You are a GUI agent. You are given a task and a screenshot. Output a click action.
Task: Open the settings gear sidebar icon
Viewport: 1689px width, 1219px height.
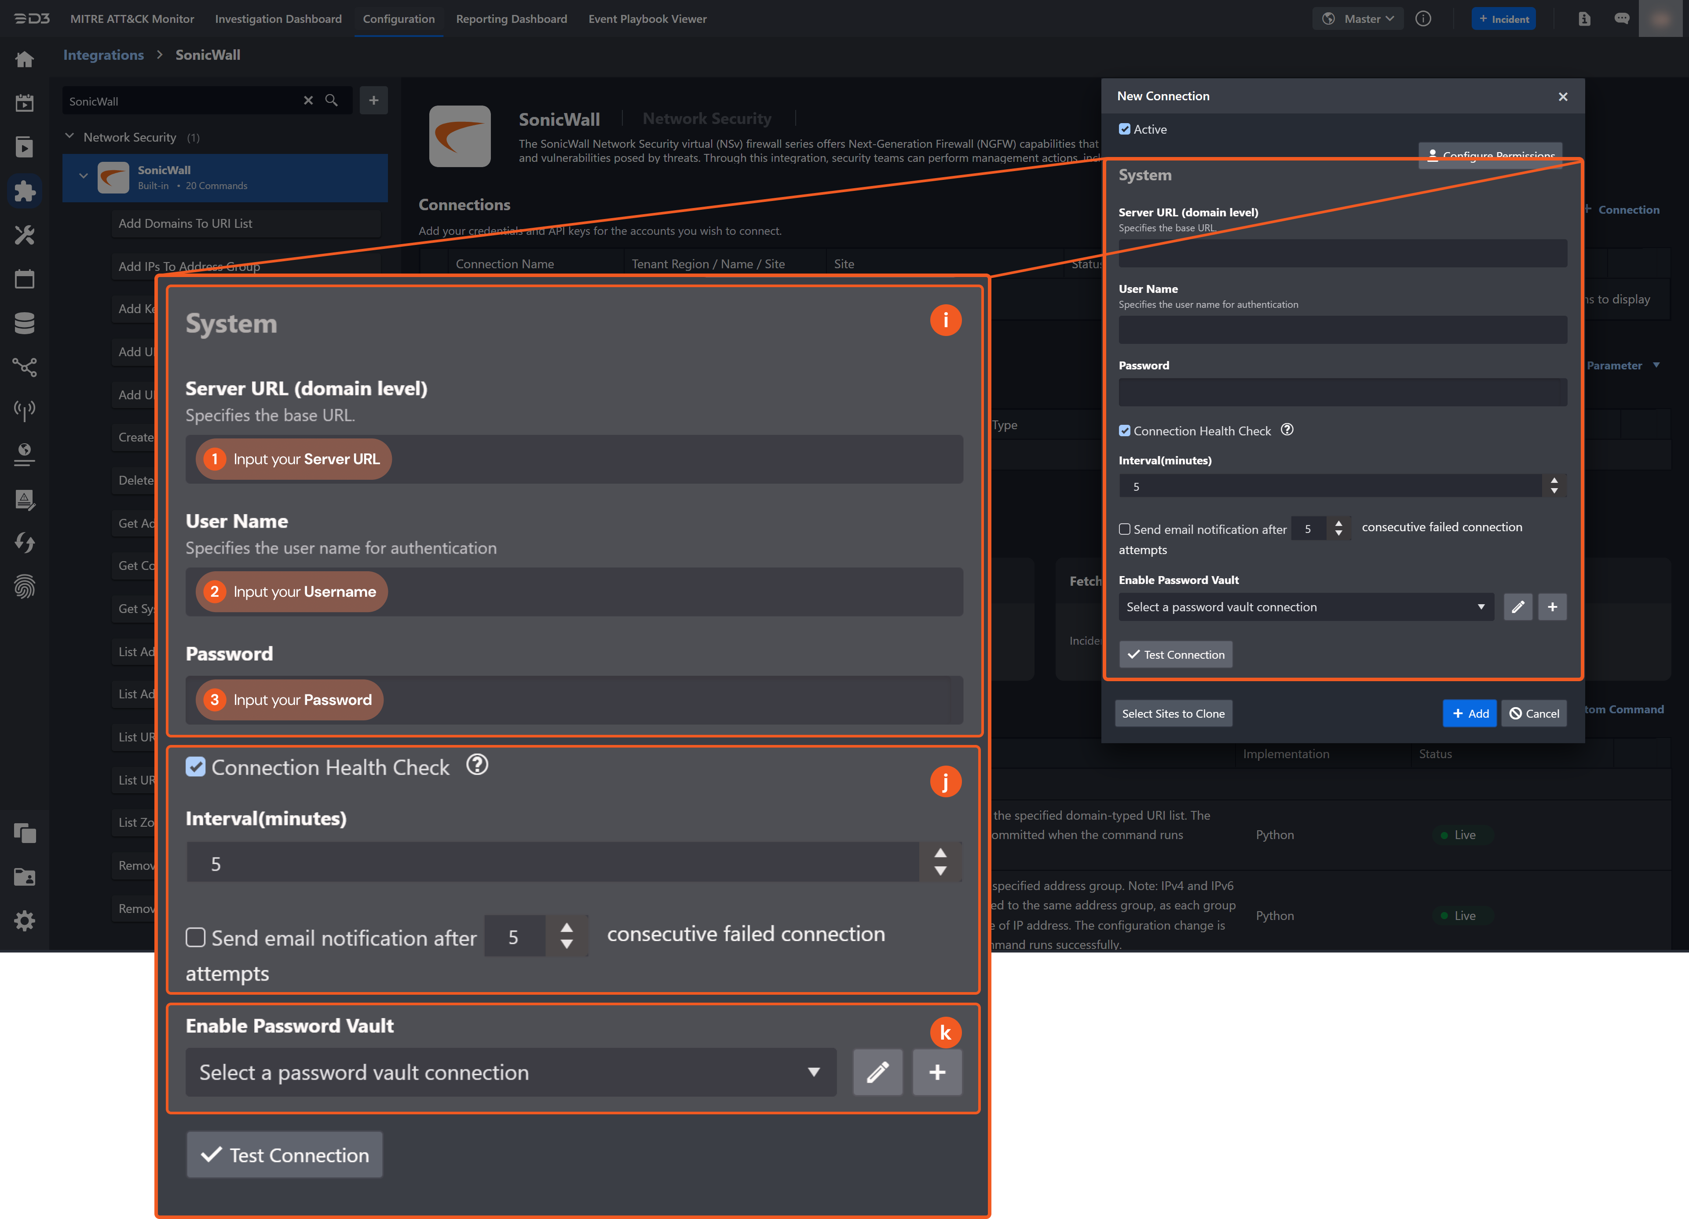tap(25, 921)
